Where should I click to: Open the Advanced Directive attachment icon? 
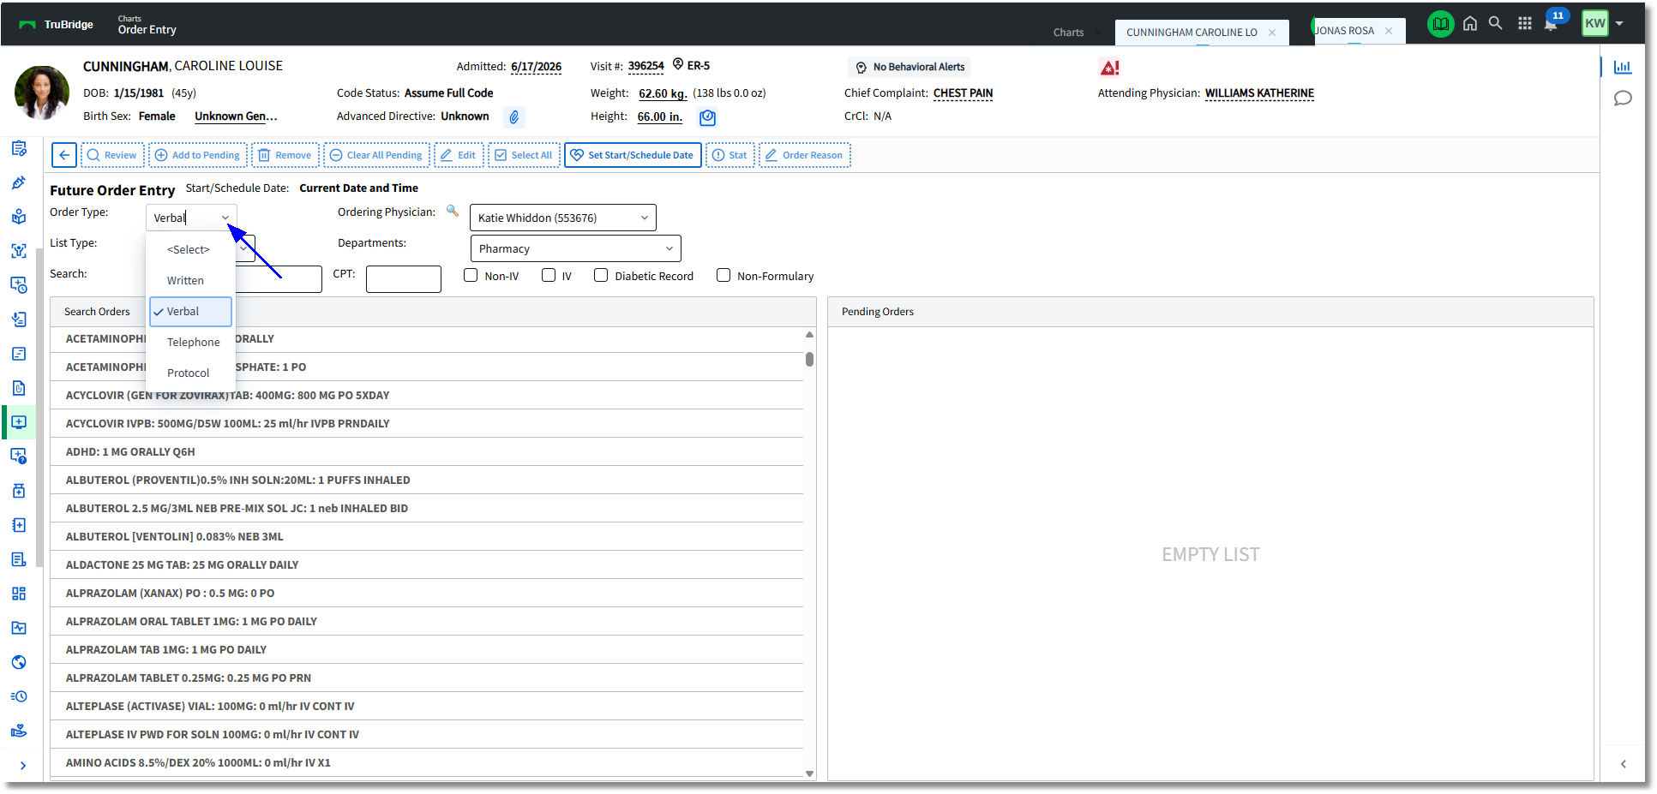tap(513, 116)
